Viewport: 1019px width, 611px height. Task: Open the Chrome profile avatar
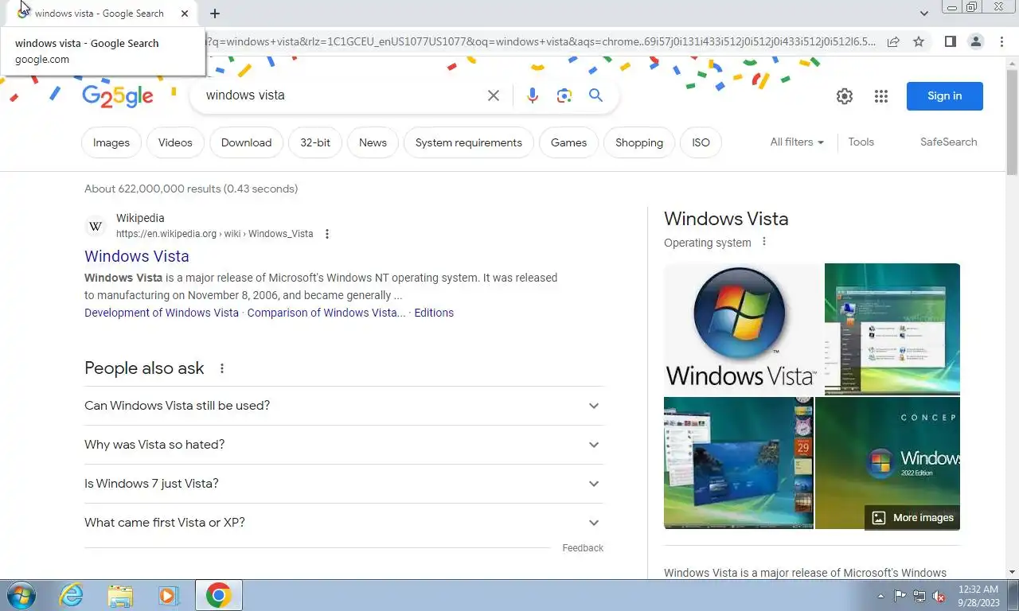[x=975, y=41]
